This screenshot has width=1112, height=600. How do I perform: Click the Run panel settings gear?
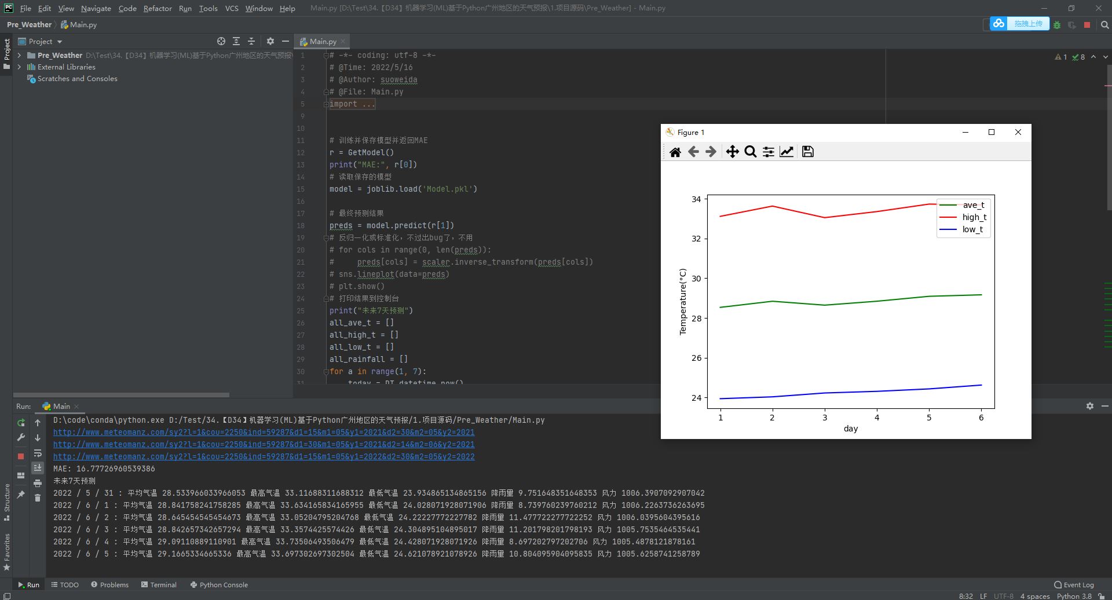[1090, 407]
